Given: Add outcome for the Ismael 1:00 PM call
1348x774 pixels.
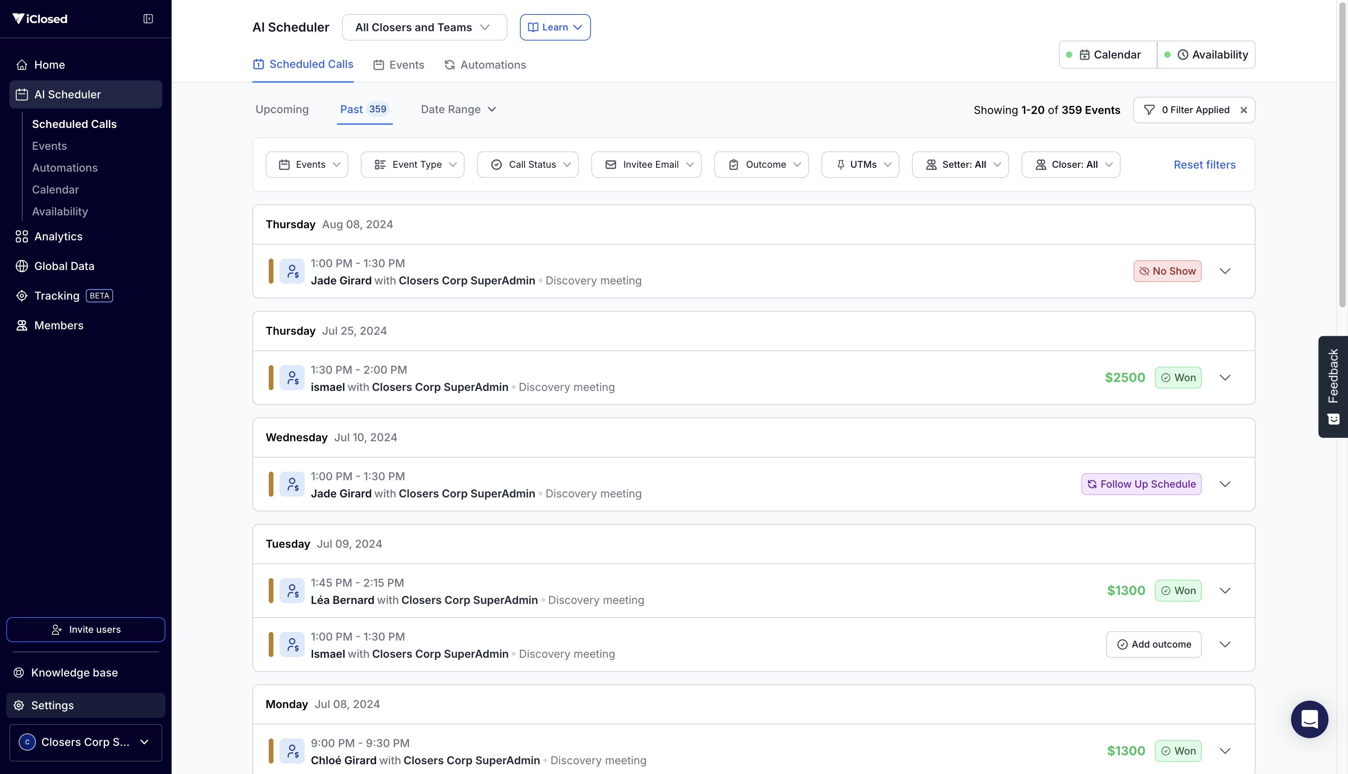Looking at the screenshot, I should 1153,644.
